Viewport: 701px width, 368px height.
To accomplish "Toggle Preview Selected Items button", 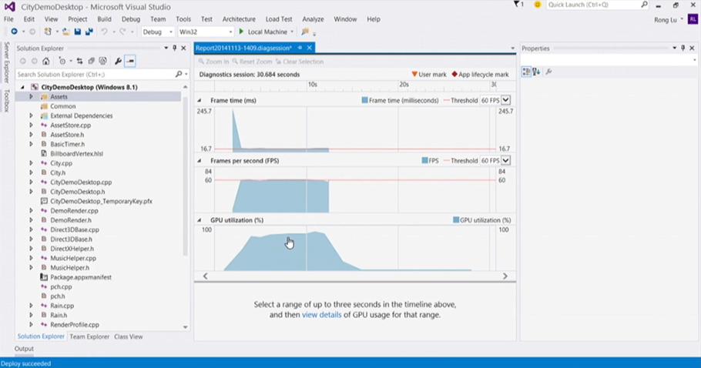I will pos(130,61).
